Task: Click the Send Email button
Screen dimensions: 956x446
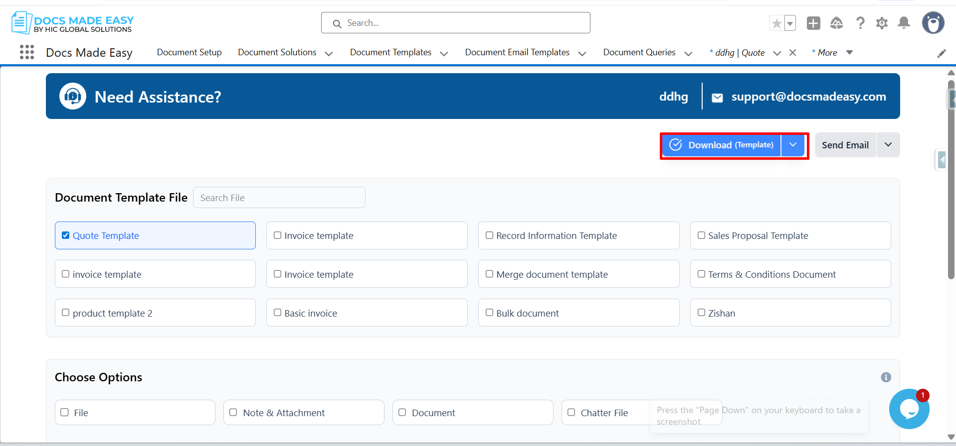Action: [845, 145]
